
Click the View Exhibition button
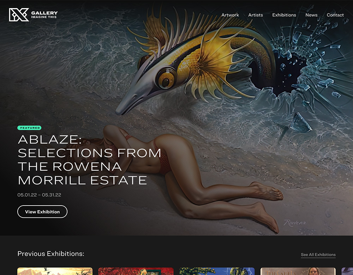pyautogui.click(x=42, y=212)
